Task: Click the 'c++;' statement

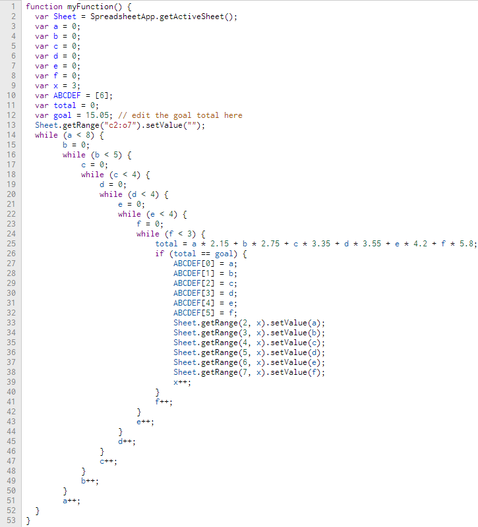Action: coord(108,461)
